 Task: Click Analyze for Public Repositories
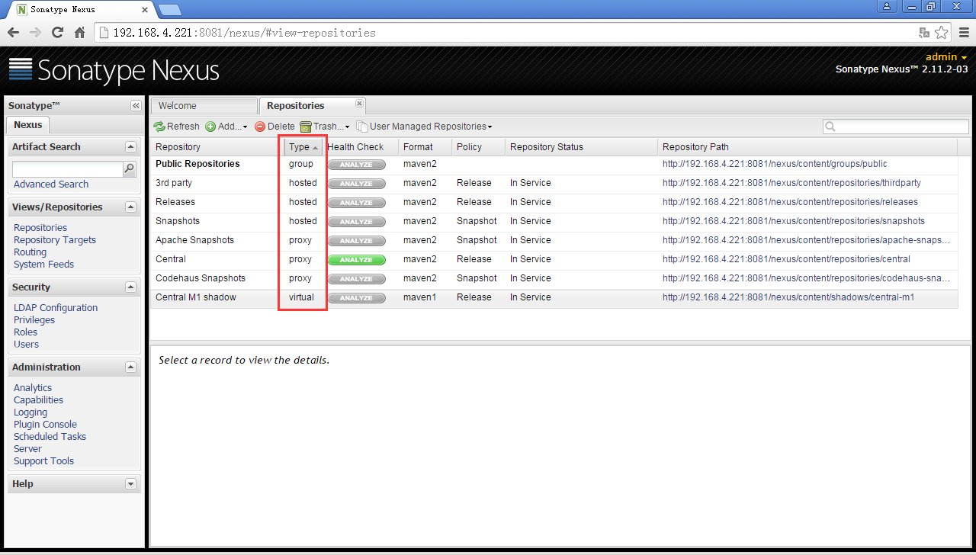[356, 164]
